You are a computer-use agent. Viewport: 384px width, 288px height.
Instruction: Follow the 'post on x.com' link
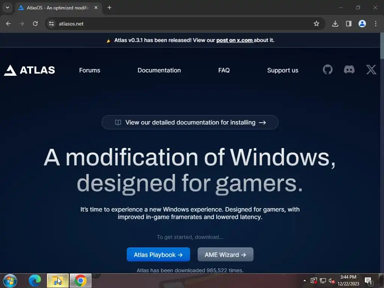[x=235, y=40]
